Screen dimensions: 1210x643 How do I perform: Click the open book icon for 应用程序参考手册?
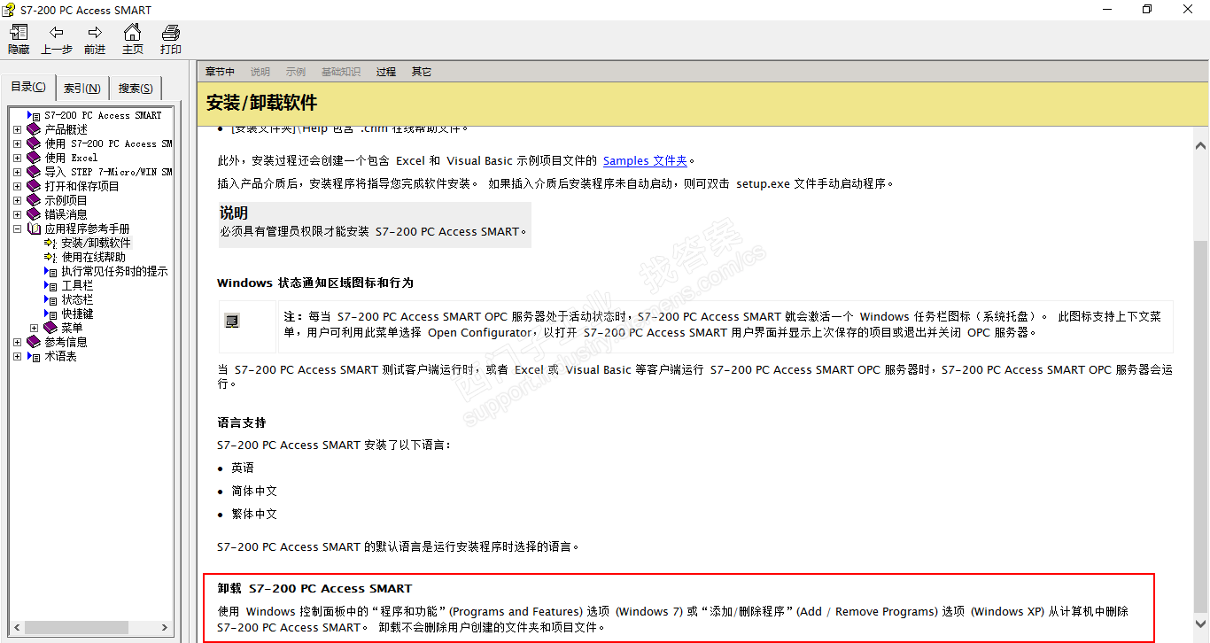click(34, 229)
